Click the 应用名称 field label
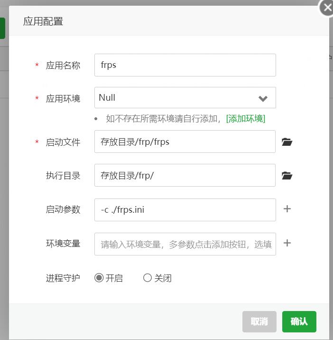The width and height of the screenshot is (333, 340). coord(63,65)
